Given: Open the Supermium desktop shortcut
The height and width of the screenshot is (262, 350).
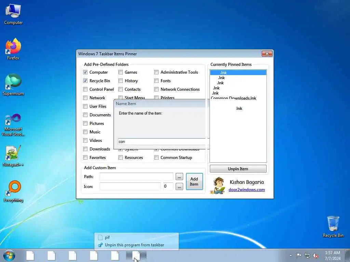Looking at the screenshot, I should click(13, 85).
